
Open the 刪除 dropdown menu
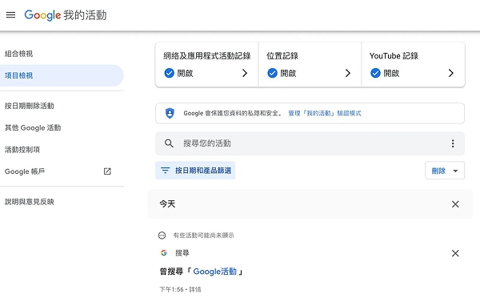(x=445, y=171)
